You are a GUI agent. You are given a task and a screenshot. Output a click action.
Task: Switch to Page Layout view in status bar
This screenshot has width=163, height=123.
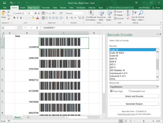coord(126,121)
